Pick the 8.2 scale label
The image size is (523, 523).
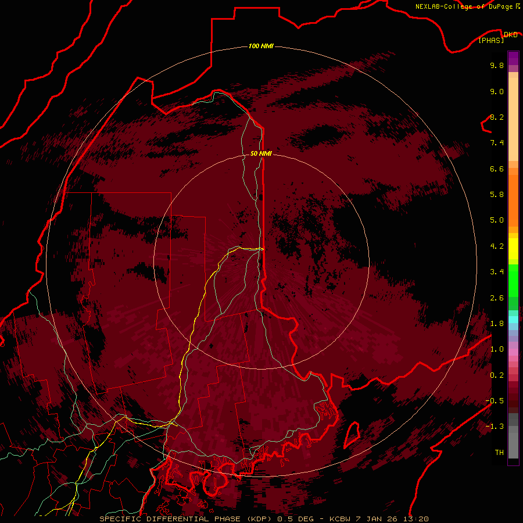[497, 117]
